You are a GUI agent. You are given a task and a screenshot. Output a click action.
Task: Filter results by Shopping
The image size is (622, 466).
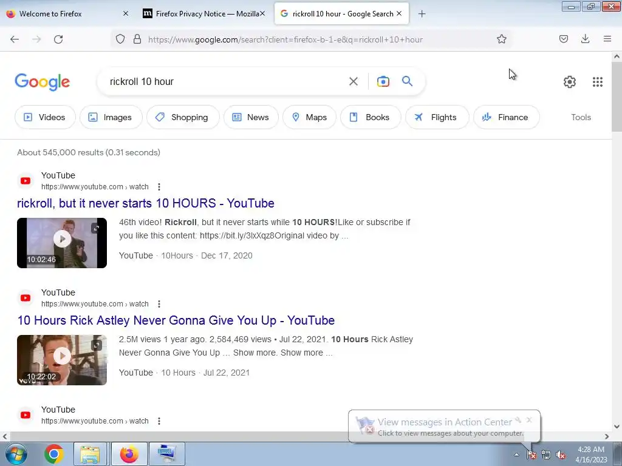click(182, 117)
